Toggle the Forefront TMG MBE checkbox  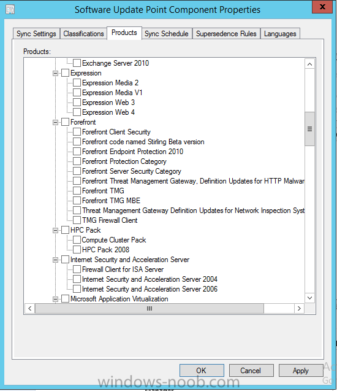click(x=77, y=201)
